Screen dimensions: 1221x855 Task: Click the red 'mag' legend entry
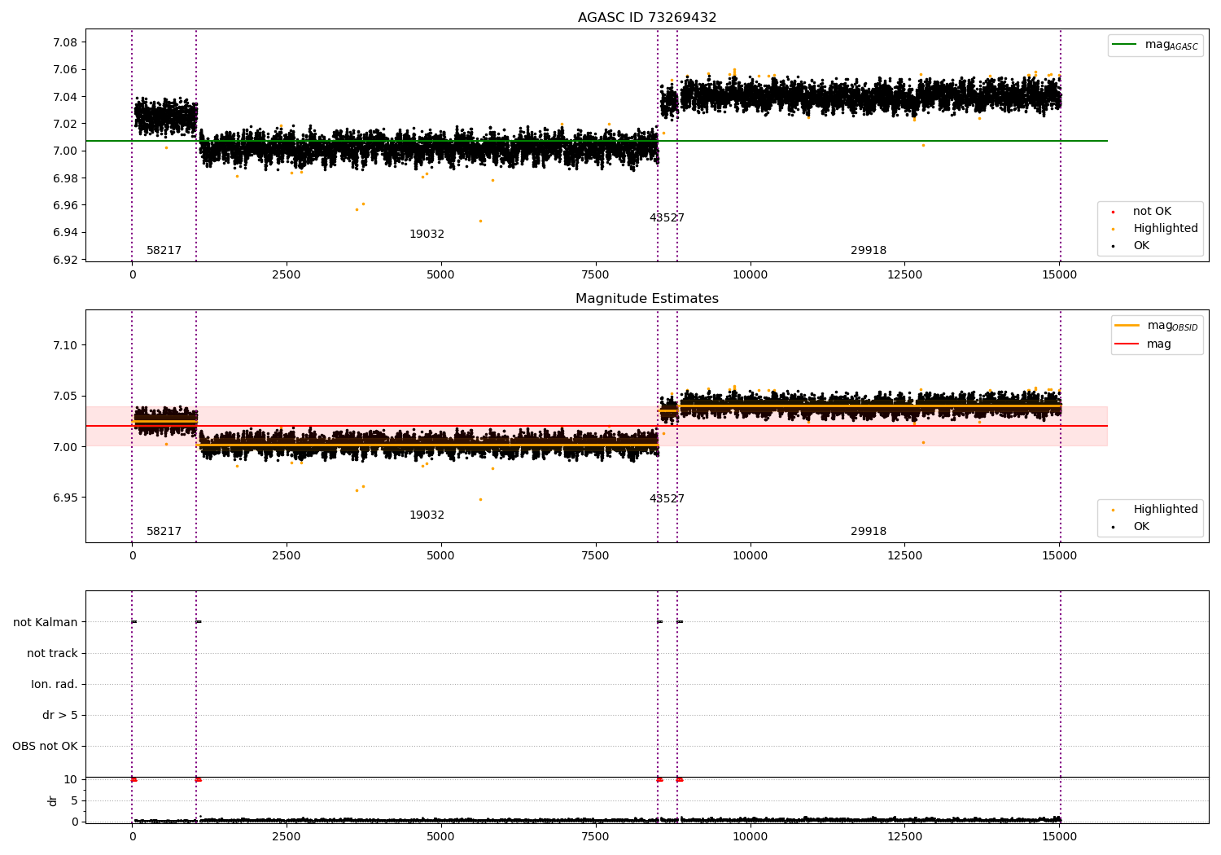click(1144, 344)
